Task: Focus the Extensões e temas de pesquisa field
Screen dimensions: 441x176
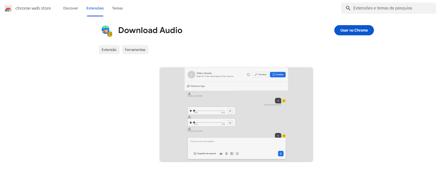Action: click(388, 8)
